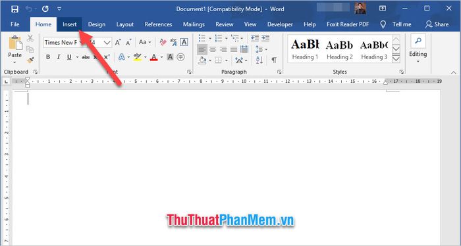The image size is (461, 246).
Task: Open the Foxit Reader PDF tab
Action: pyautogui.click(x=348, y=24)
